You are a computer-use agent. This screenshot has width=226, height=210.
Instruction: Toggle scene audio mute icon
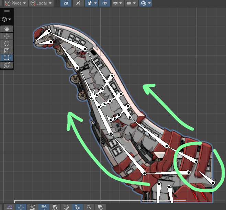tap(78, 3)
